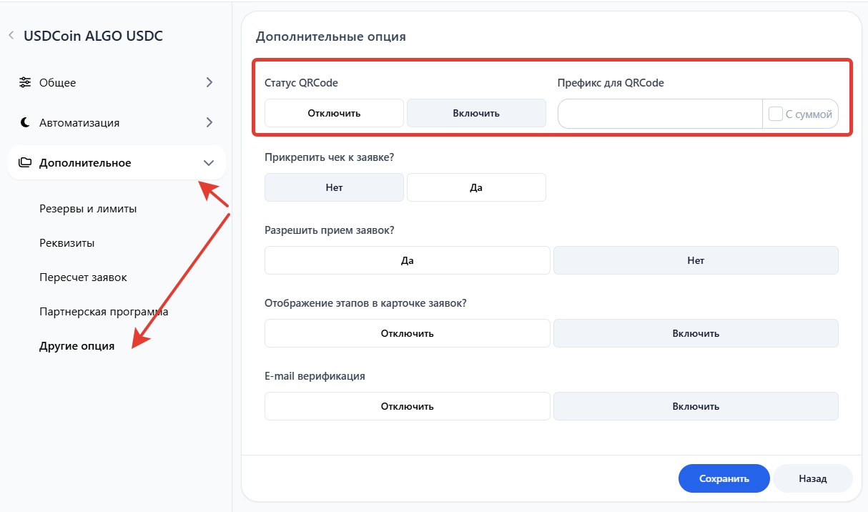This screenshot has width=868, height=512.
Task: Click the sliders icon next to Общее
Action: [x=25, y=82]
